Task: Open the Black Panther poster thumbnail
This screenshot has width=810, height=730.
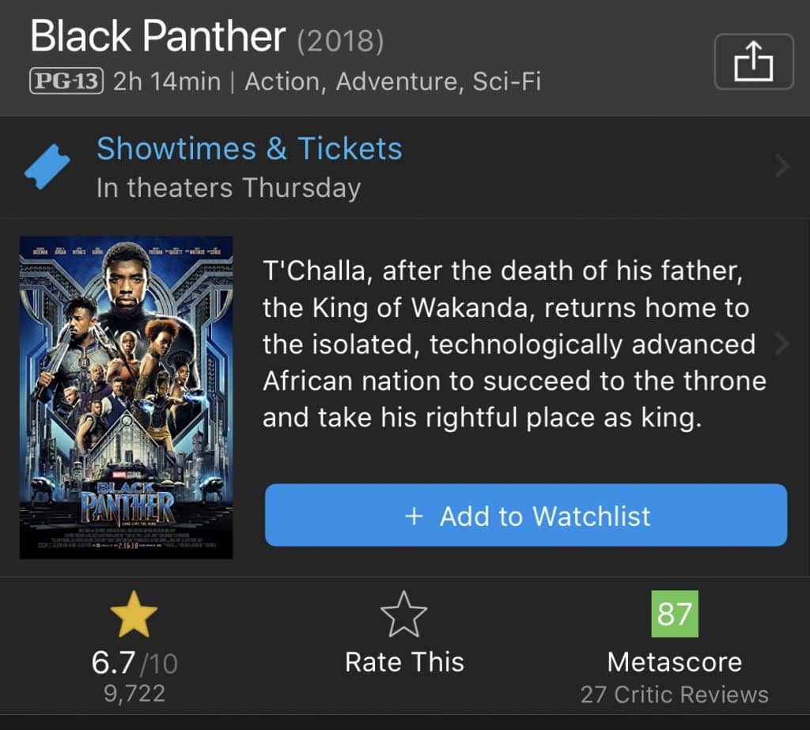Action: pos(126,397)
